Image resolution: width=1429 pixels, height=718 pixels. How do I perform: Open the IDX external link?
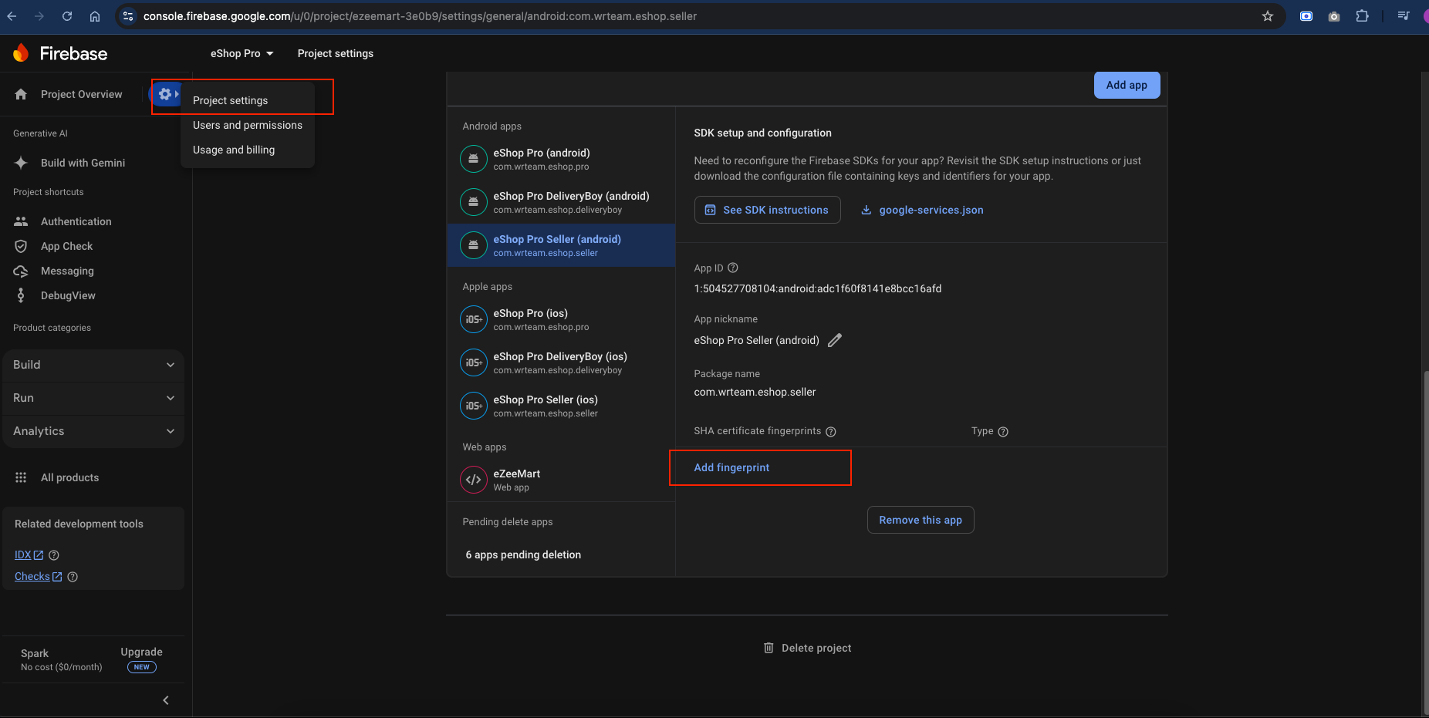tap(29, 555)
